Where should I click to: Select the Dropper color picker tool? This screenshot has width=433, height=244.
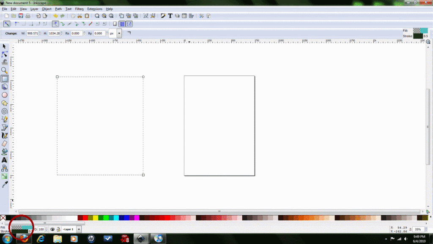[x=4, y=185]
